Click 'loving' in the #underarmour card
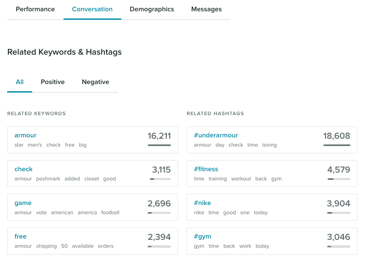 tap(269, 145)
